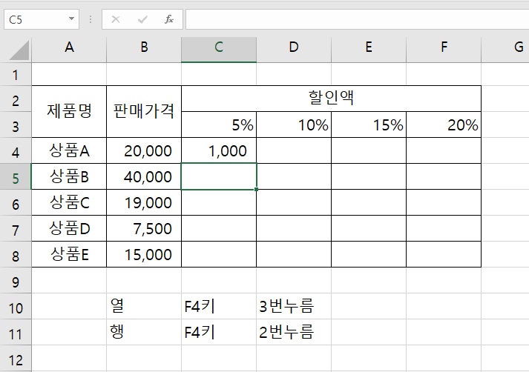Screen dimensions: 529x372
Task: Select row 7 header
Action: coord(16,230)
